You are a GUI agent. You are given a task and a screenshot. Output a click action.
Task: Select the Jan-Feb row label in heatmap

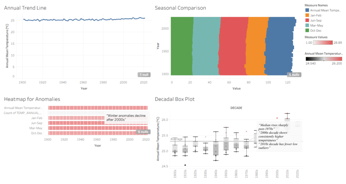pyautogui.click(x=36, y=118)
